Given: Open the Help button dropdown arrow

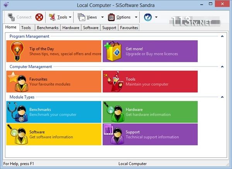Looking at the screenshot, I should coord(156,17).
